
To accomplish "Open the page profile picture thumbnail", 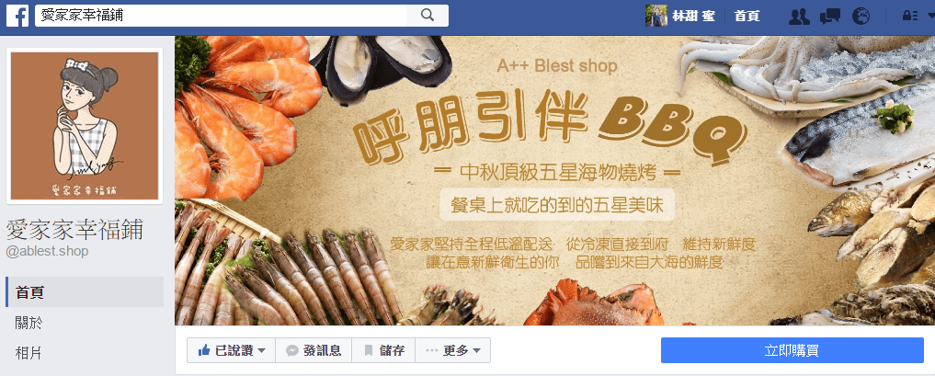I will pyautogui.click(x=84, y=126).
